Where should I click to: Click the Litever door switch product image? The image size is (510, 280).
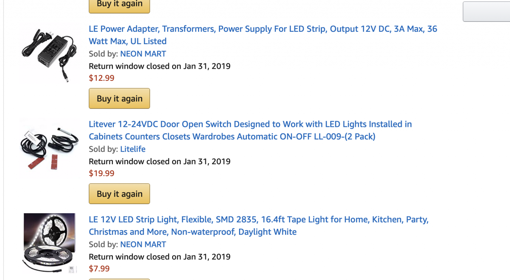(49, 148)
